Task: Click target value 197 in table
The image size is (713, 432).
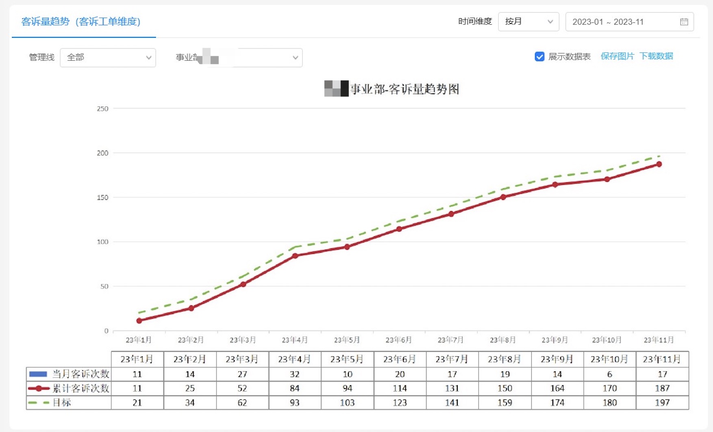Action: pos(662,403)
